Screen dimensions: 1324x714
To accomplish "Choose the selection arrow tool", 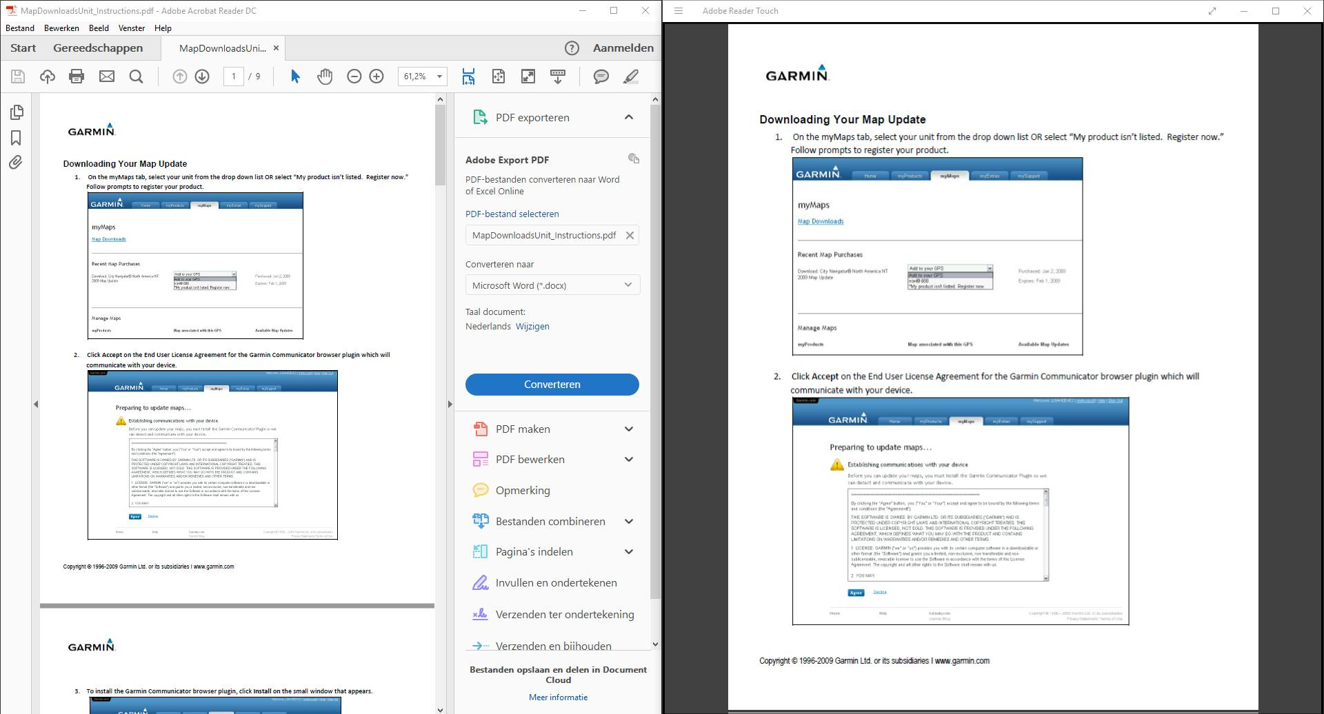I will coord(295,76).
